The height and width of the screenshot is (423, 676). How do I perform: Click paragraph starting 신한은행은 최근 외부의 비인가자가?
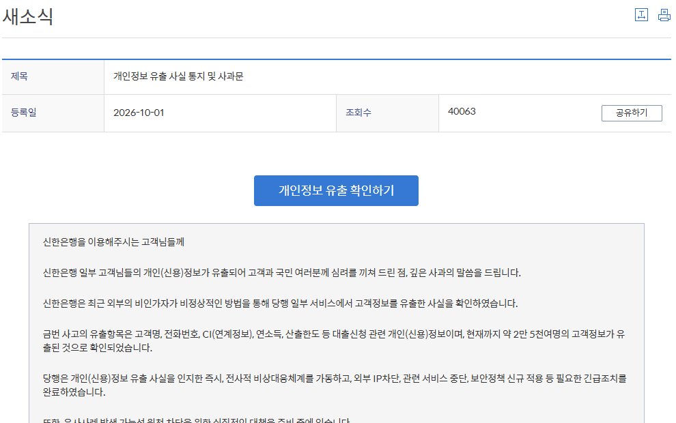click(280, 304)
